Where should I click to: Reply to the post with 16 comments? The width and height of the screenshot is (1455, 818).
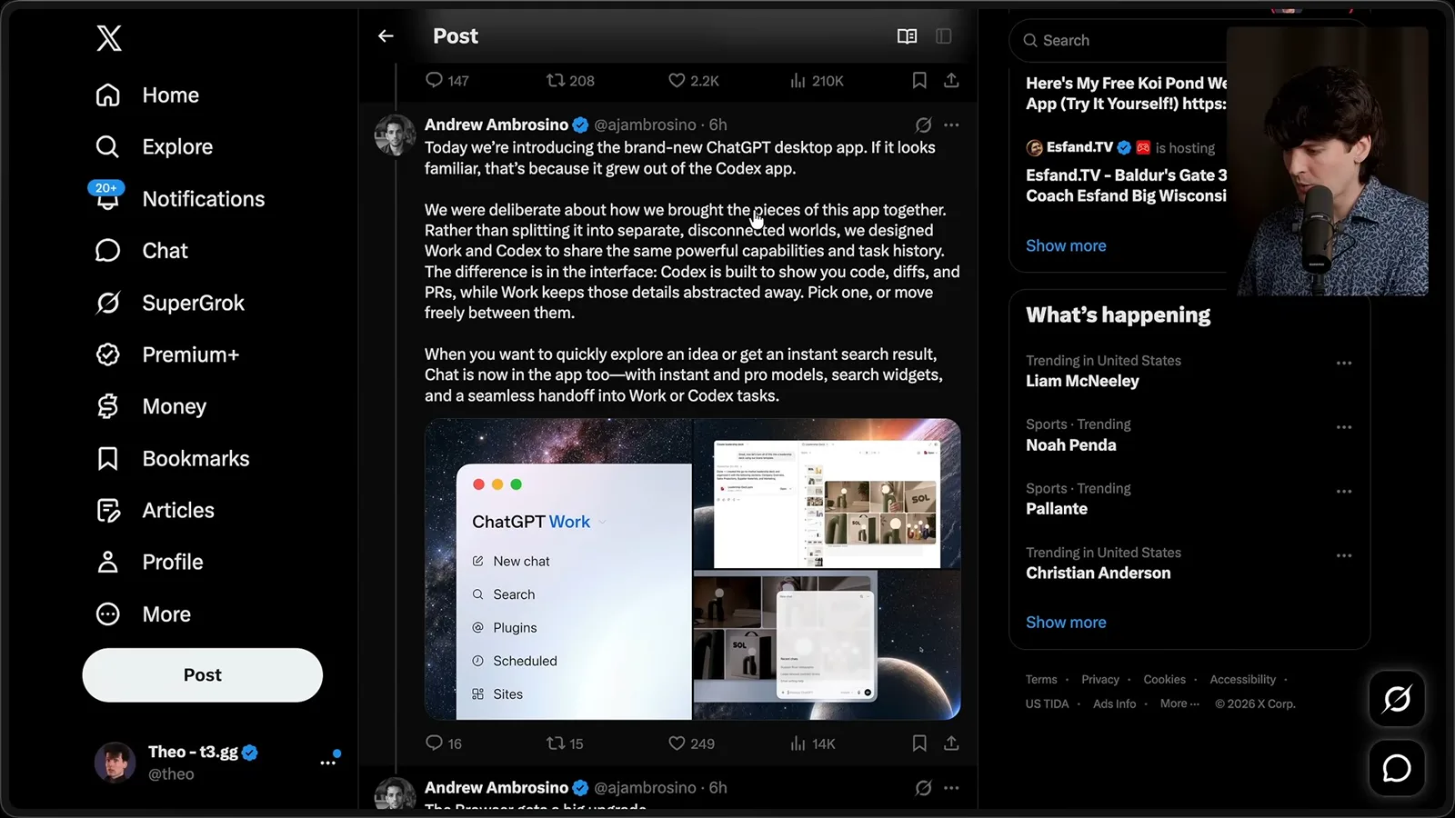click(444, 743)
